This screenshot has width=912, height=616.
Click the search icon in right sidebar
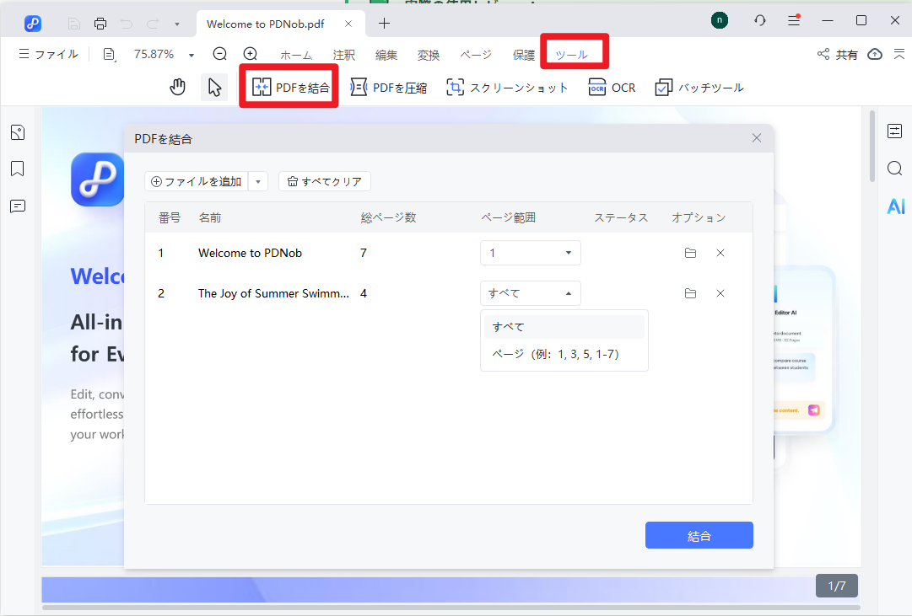[894, 169]
